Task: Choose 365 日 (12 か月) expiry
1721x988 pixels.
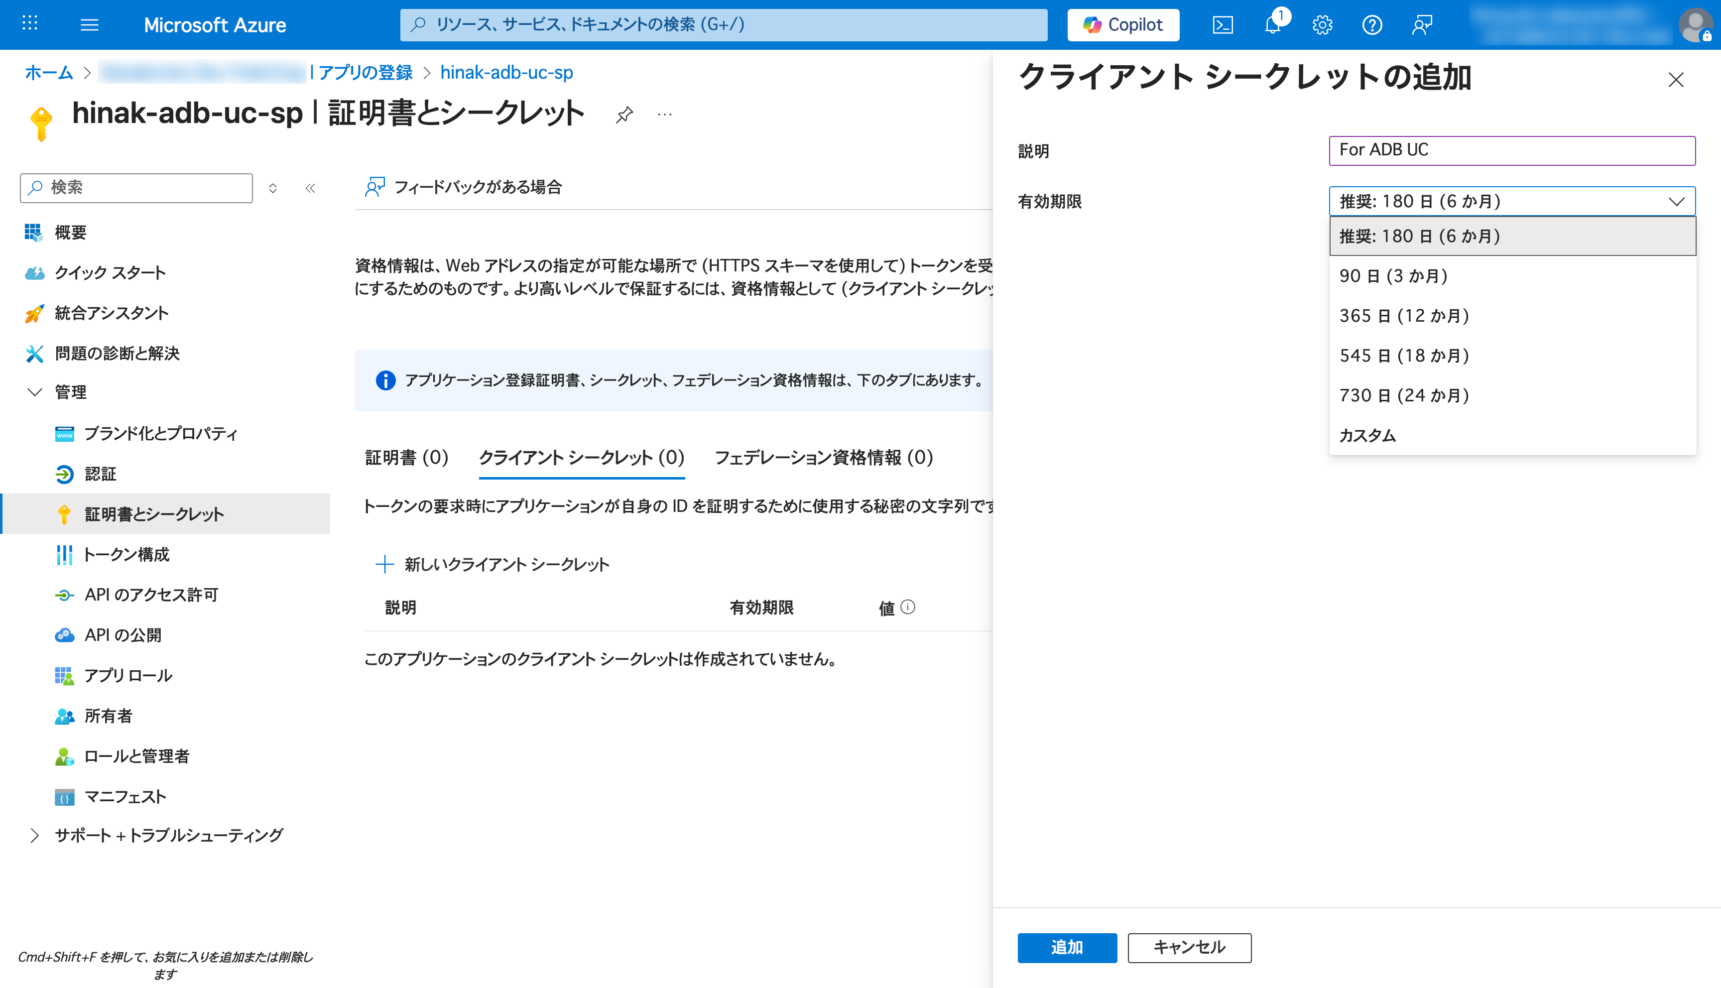Action: coord(1404,316)
